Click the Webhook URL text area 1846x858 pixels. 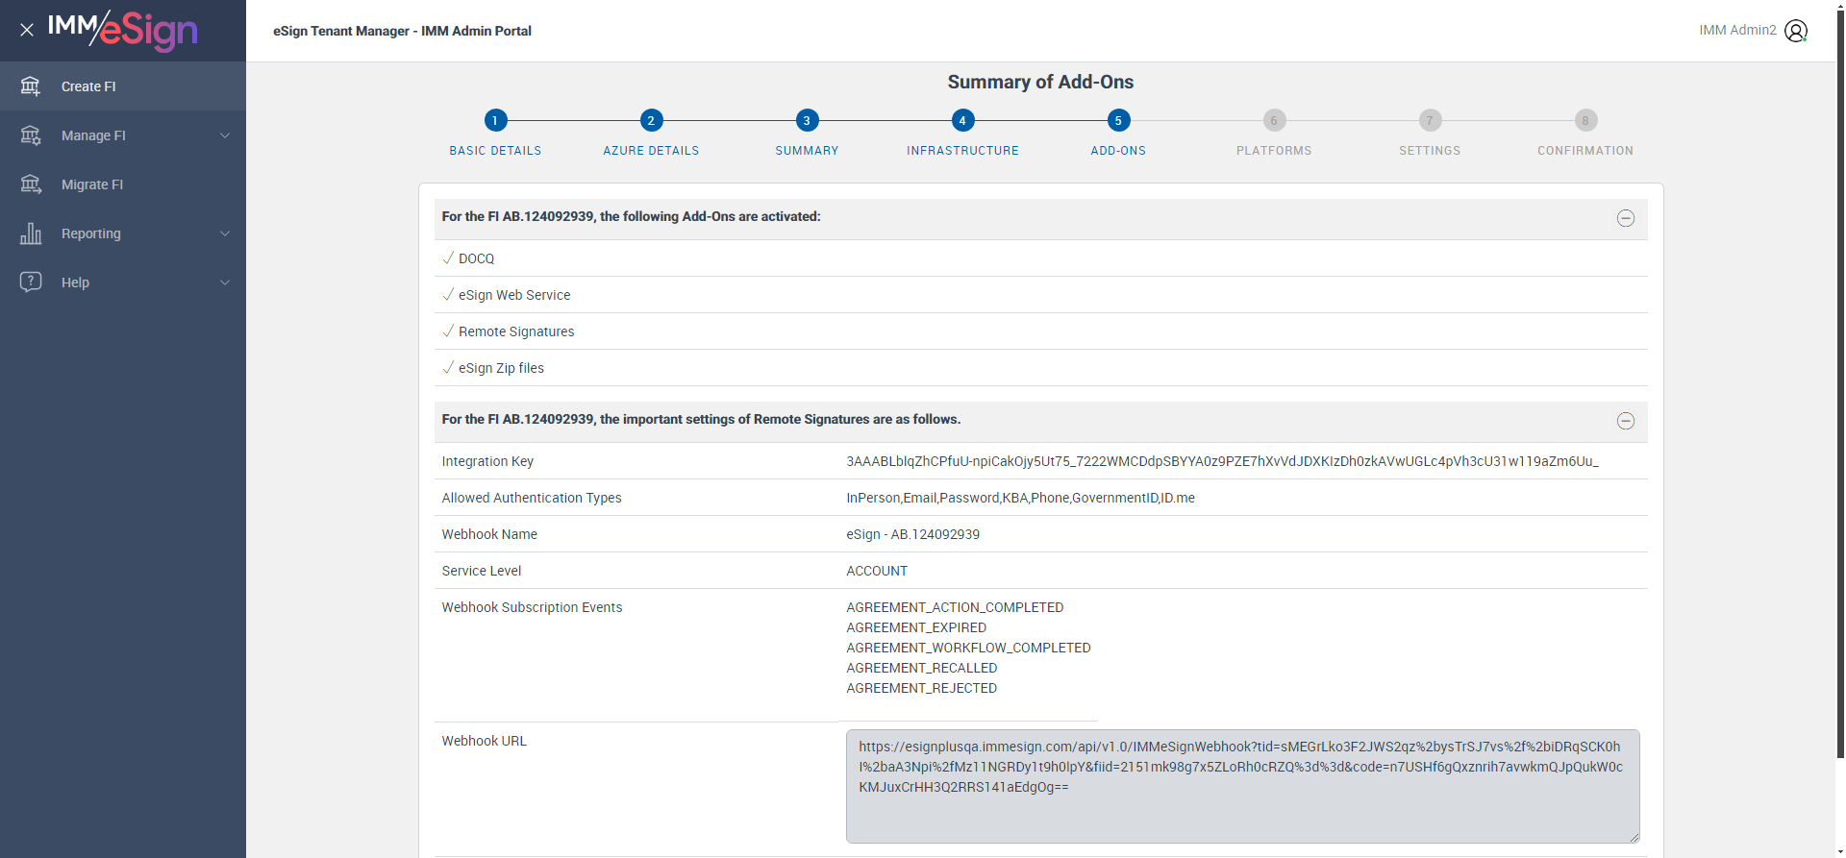[x=1242, y=786]
